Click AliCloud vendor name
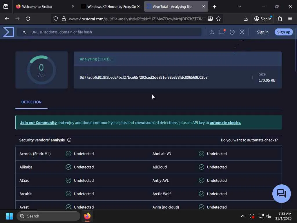The width and height of the screenshot is (297, 223). point(160,167)
